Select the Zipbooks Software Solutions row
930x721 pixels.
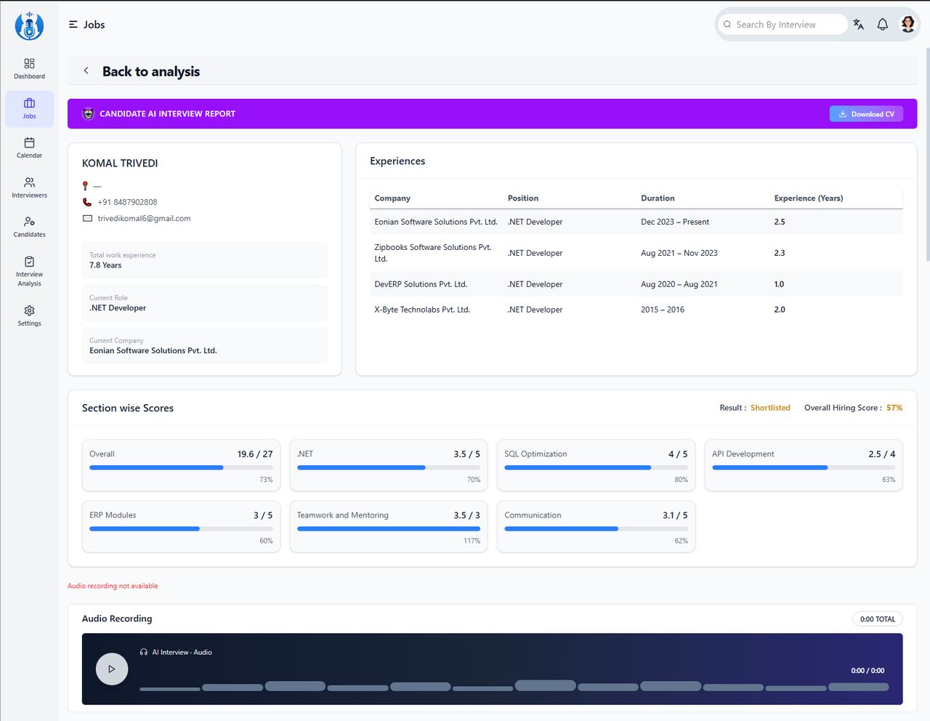point(636,253)
